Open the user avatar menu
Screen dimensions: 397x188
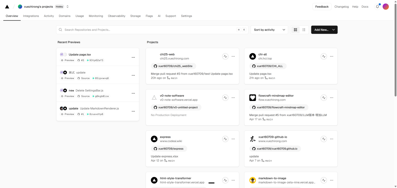386,7
